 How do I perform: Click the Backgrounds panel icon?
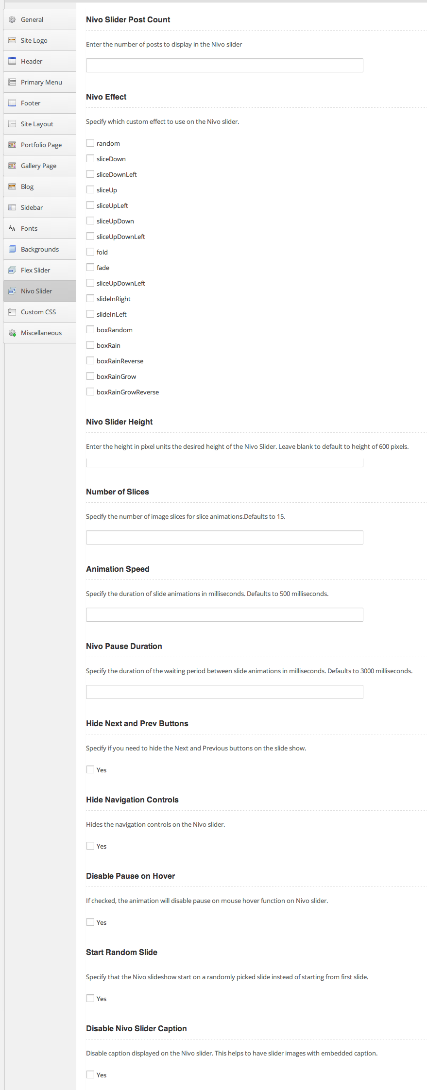tap(12, 249)
